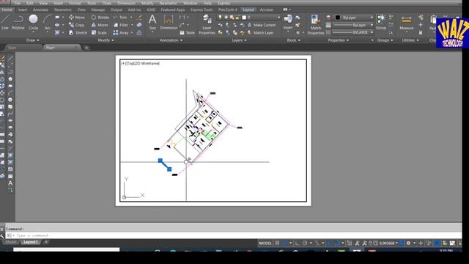
Task: Open viewport scale 0.003668 dropdown
Action: pos(388,243)
